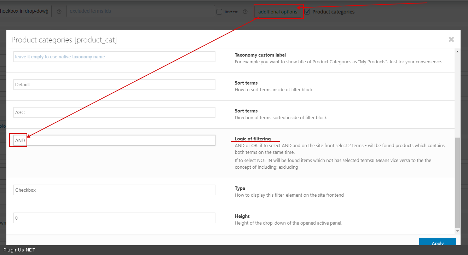Click the Taxonomy custom label field
Viewport: 468px width, 255px height.
(114, 57)
